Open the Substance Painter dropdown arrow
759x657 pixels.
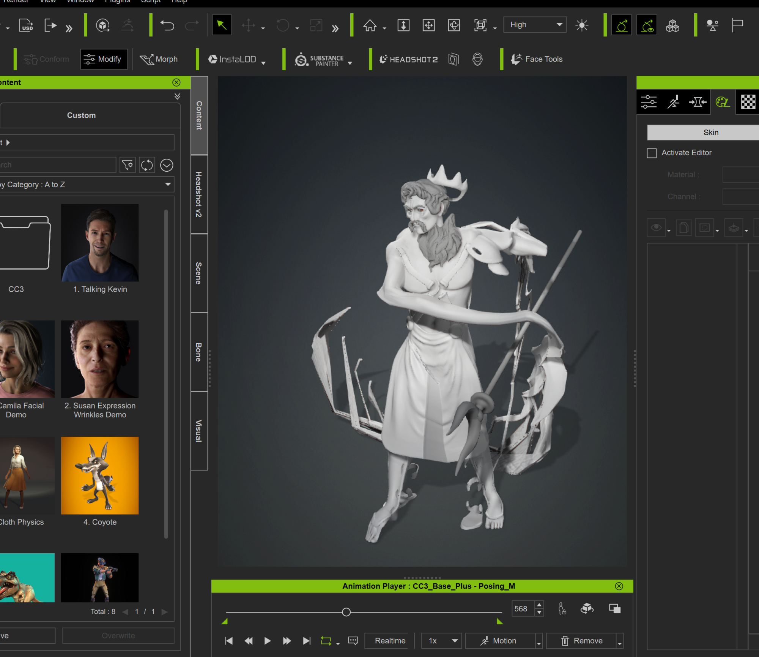[350, 63]
